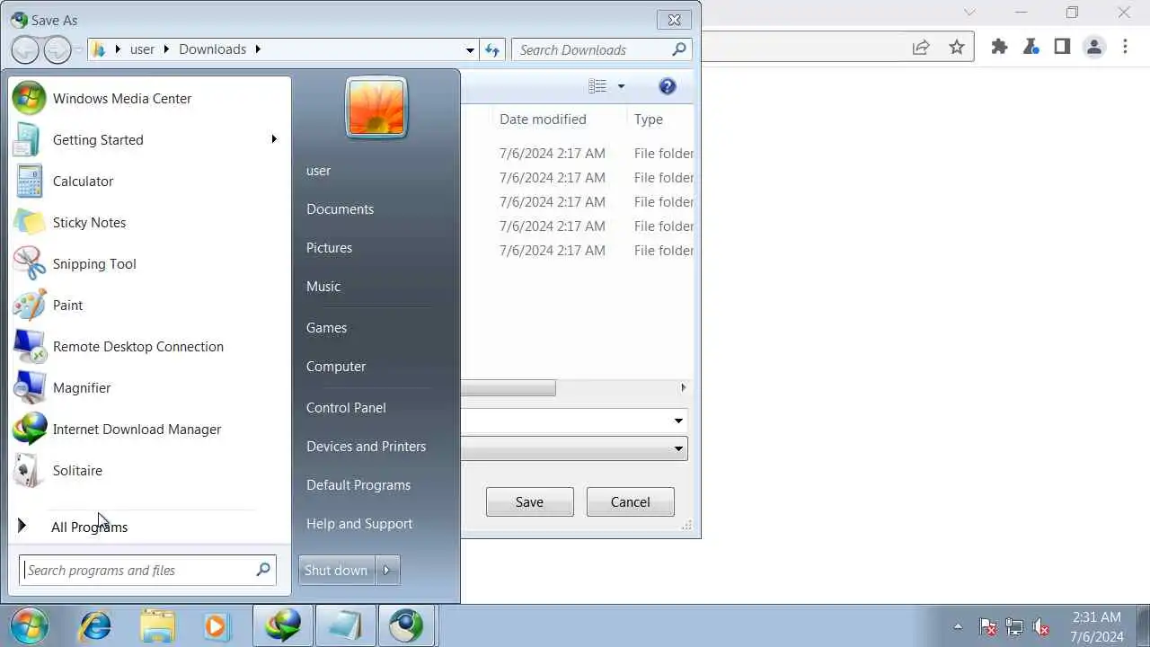
Task: Click the back arrow in Save As dialog
Action: tap(25, 49)
